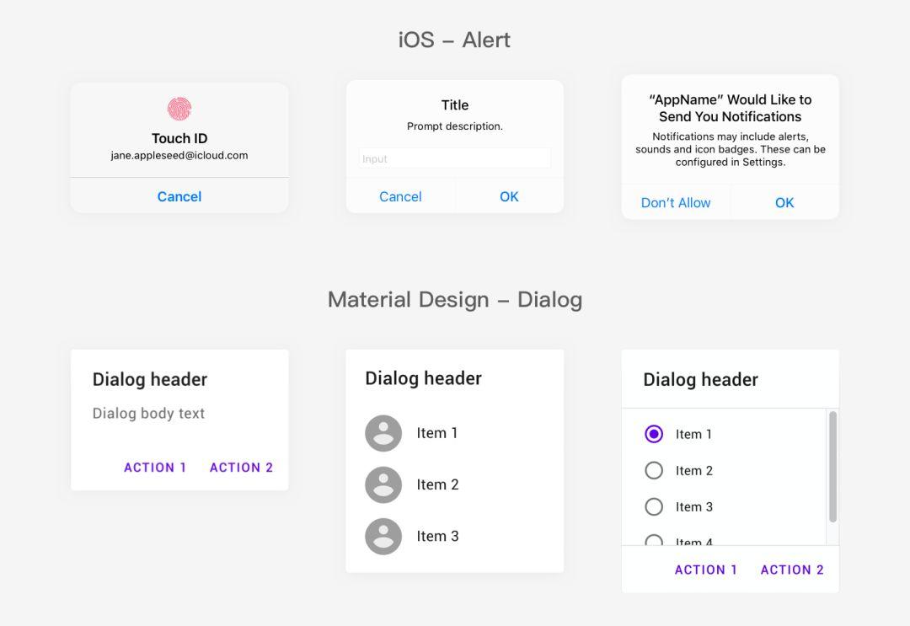
Task: Click the avatar icon beside Item 3
Action: 383,536
